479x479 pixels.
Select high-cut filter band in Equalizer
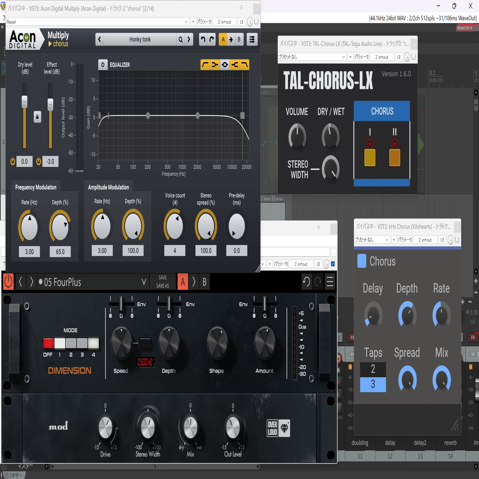pos(244,65)
